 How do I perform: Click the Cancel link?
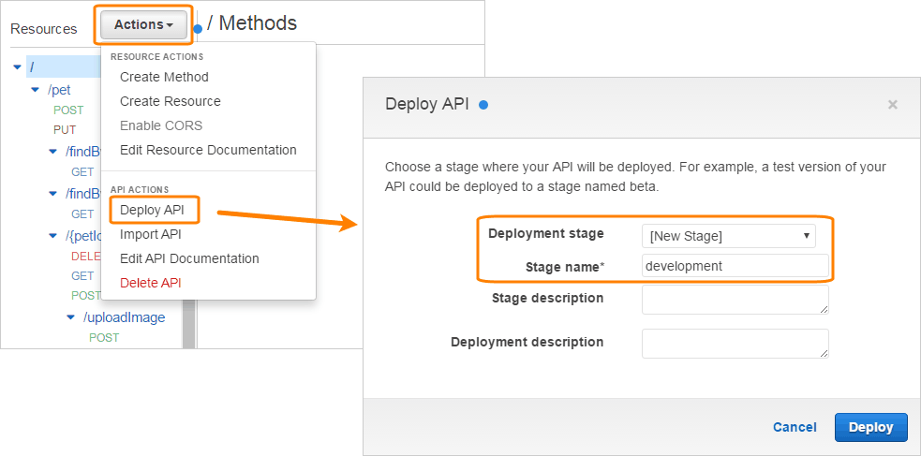click(795, 427)
